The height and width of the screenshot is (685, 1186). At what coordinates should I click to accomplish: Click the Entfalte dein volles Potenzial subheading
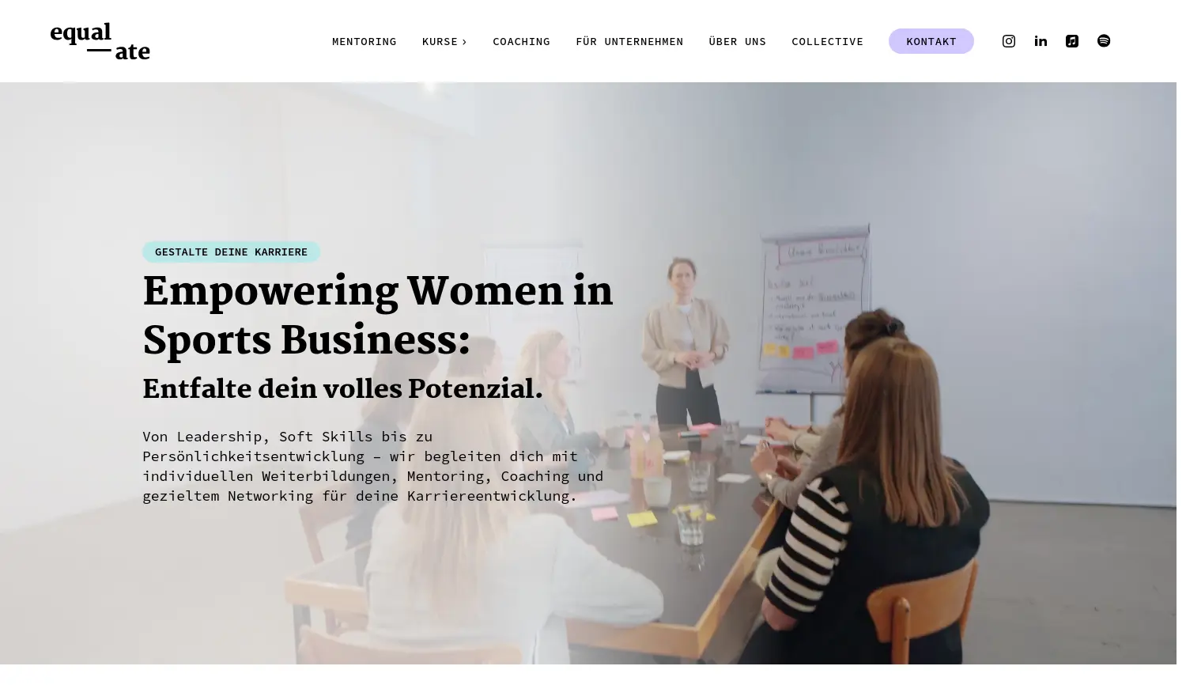342,389
